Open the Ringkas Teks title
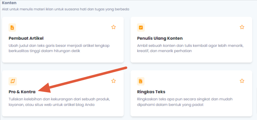This screenshot has width=257, height=120. [151, 92]
